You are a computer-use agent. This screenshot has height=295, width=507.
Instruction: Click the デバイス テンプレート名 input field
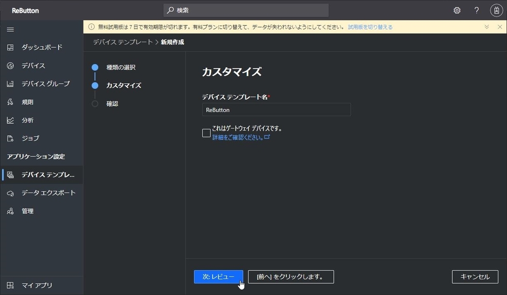point(276,109)
